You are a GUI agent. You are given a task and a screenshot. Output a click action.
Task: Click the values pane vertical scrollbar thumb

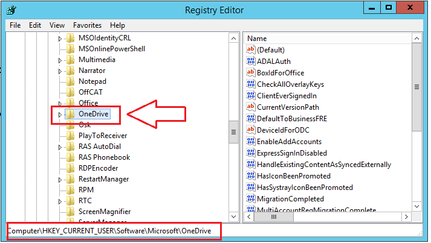(416, 87)
